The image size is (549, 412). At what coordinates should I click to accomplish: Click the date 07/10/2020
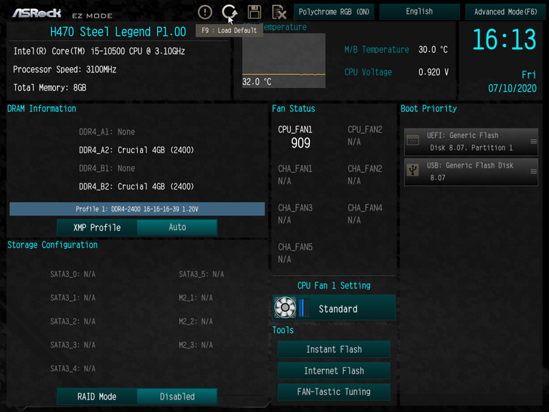point(512,89)
